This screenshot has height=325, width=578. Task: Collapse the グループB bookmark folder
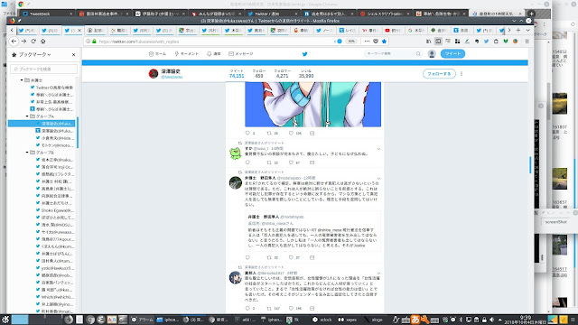click(27, 153)
